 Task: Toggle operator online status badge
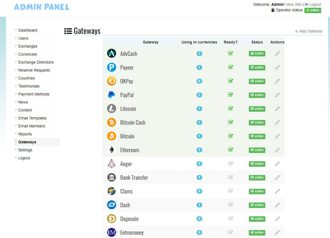313,10
